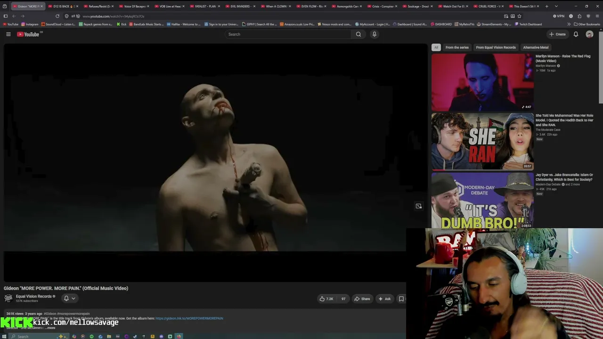
Task: Open the Windows Start menu
Action: (5, 336)
